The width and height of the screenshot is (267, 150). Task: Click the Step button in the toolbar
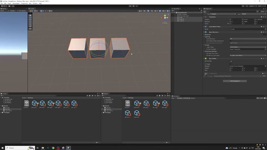click(137, 6)
